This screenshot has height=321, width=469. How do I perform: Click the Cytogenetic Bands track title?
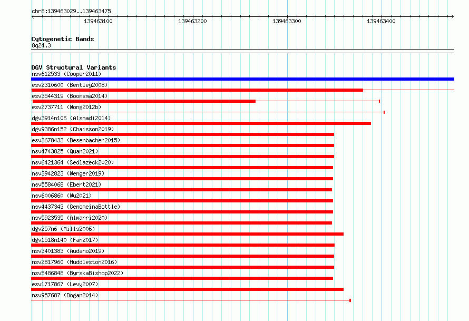click(63, 39)
